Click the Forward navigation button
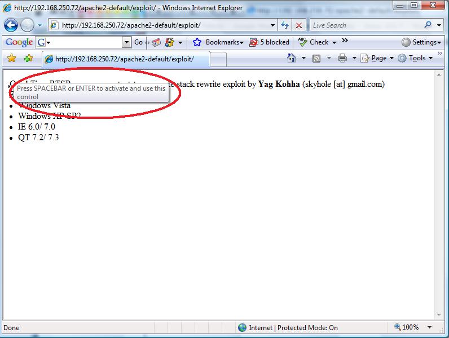Image resolution: width=449 pixels, height=338 pixels. [28, 25]
